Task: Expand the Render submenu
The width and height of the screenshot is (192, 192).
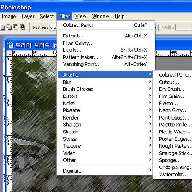Action: (x=105, y=118)
